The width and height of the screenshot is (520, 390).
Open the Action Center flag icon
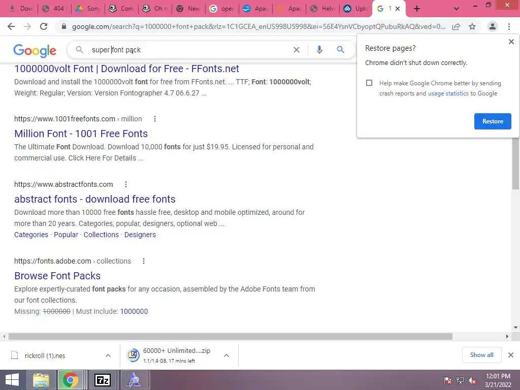[x=448, y=380]
